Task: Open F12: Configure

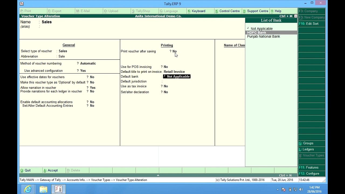Action: 312,174
